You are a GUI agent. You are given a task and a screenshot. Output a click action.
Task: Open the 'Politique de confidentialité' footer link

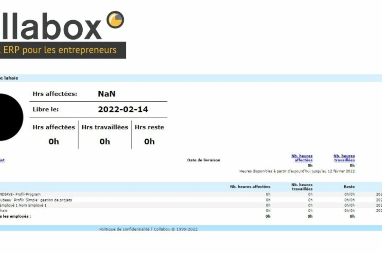124,229
